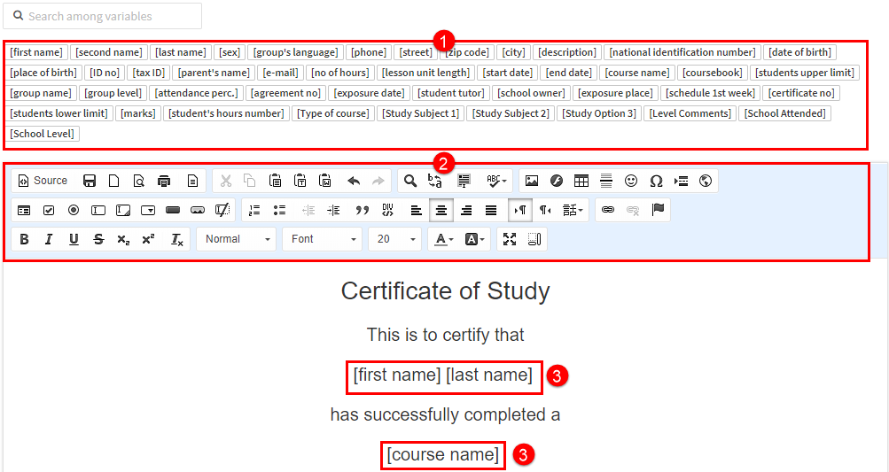The height and width of the screenshot is (472, 889).
Task: Click Paste from Word icon
Action: point(325,181)
